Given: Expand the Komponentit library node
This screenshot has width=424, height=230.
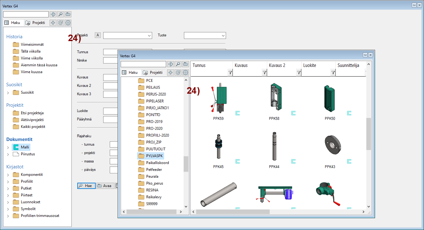Looking at the screenshot, I should pos(8,175).
